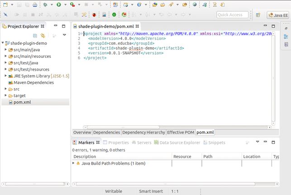Click the Collapse All icon in Project Explorer

point(35,35)
